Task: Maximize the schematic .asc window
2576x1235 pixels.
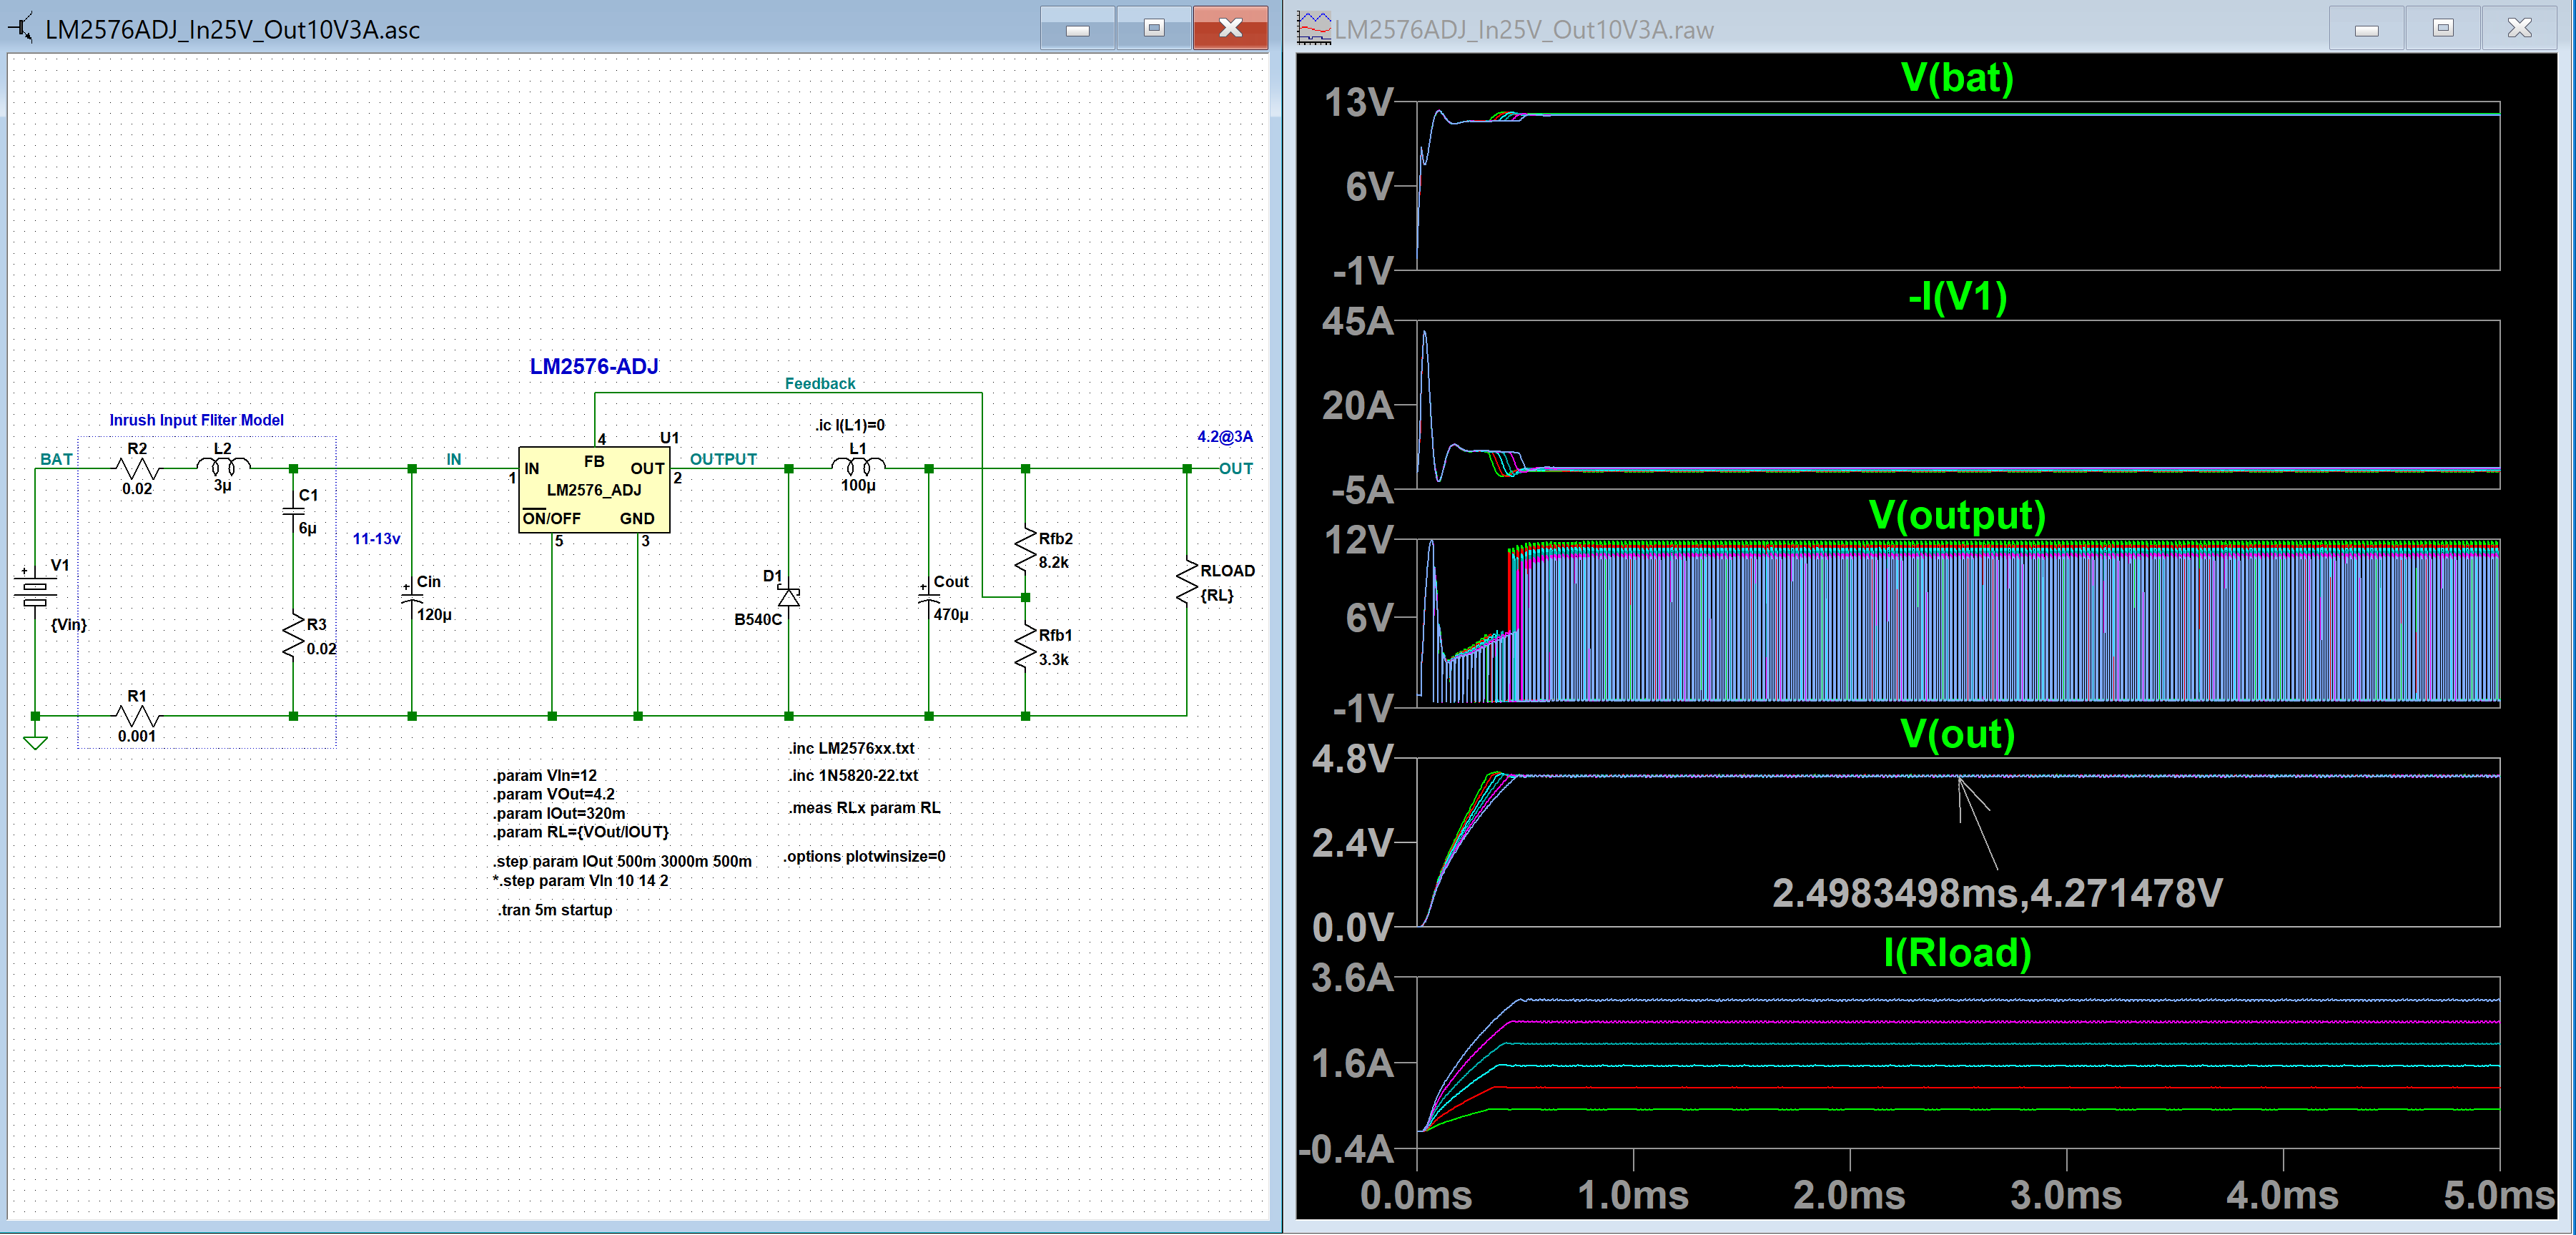Action: click(x=1154, y=28)
